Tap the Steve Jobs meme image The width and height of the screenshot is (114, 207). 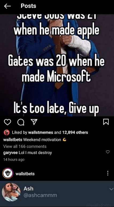click(57, 65)
